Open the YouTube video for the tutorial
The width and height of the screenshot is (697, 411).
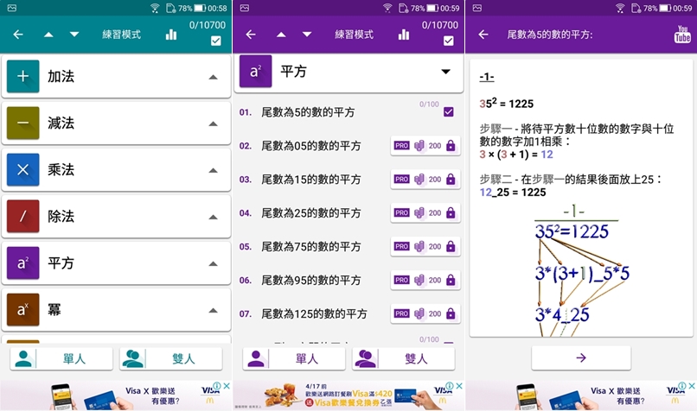click(682, 35)
